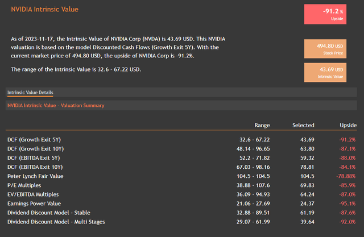Select the DCF (EBITDA Exit 10Y) row label
Screen dimensions: 364x237
[x=35, y=167]
